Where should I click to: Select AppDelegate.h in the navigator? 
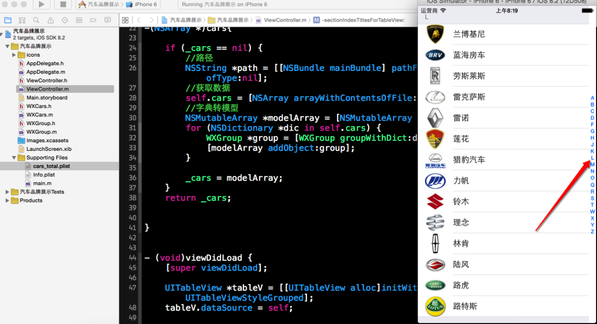(45, 63)
